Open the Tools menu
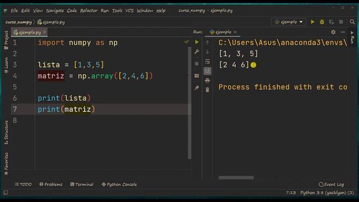 (x=117, y=11)
